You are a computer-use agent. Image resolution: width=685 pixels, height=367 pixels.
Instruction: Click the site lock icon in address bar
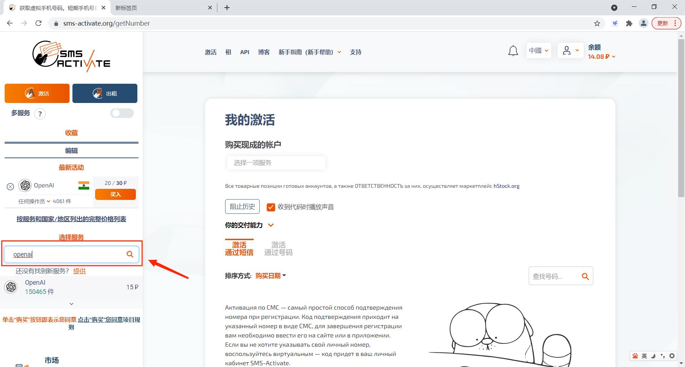(55, 24)
